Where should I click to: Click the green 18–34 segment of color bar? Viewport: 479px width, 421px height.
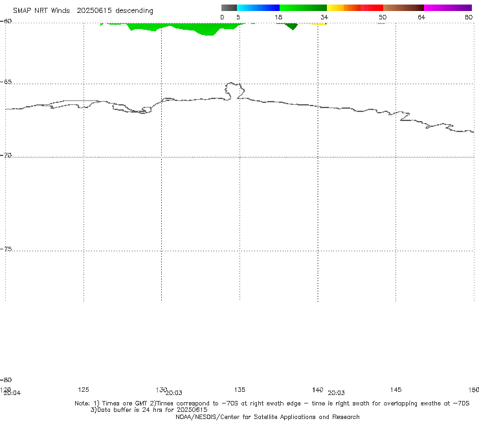click(x=303, y=8)
